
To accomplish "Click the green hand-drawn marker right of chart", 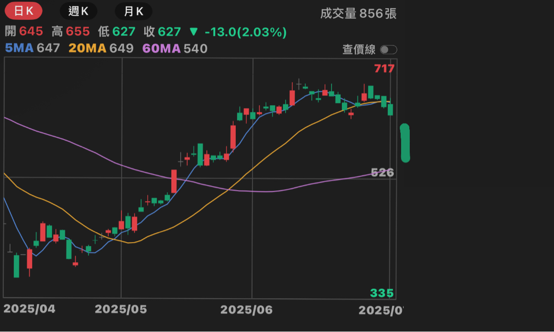I will coord(405,143).
